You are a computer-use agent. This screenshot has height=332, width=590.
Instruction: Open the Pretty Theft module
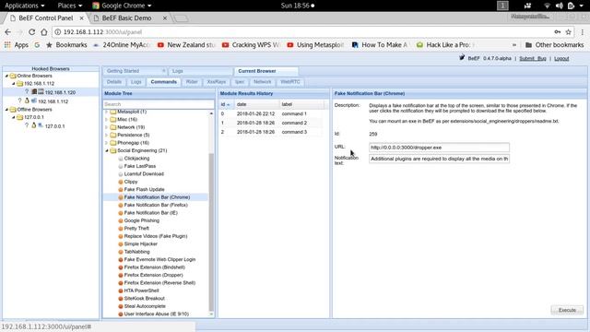(x=136, y=229)
